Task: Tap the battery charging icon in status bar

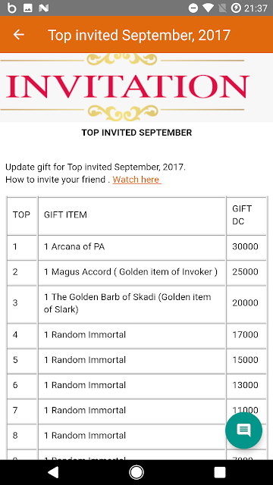Action: (x=236, y=8)
